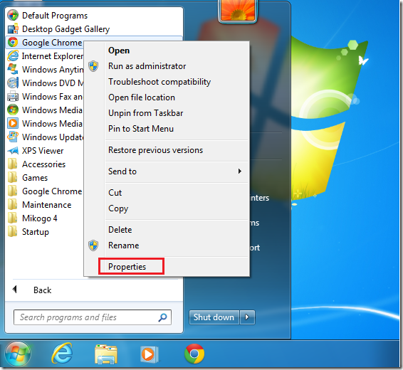The height and width of the screenshot is (370, 403).
Task: Click the shield icon beside Rename
Action: (x=93, y=245)
